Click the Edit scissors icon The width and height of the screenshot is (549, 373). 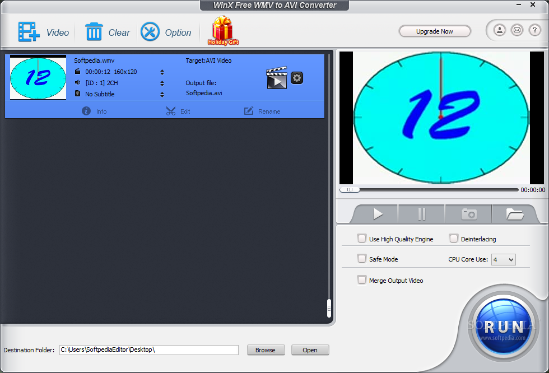[x=170, y=111]
